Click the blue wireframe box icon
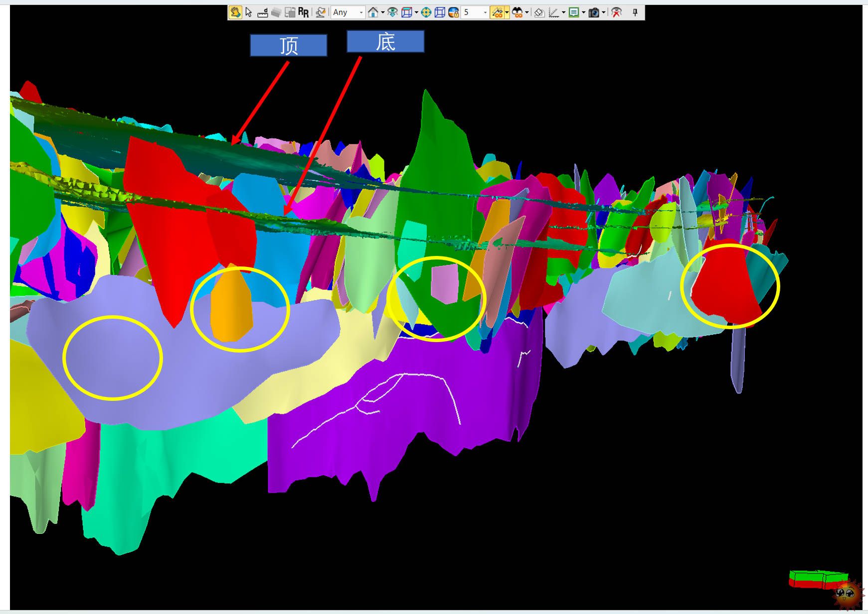Screen dimensions: 868x614 click(x=440, y=12)
